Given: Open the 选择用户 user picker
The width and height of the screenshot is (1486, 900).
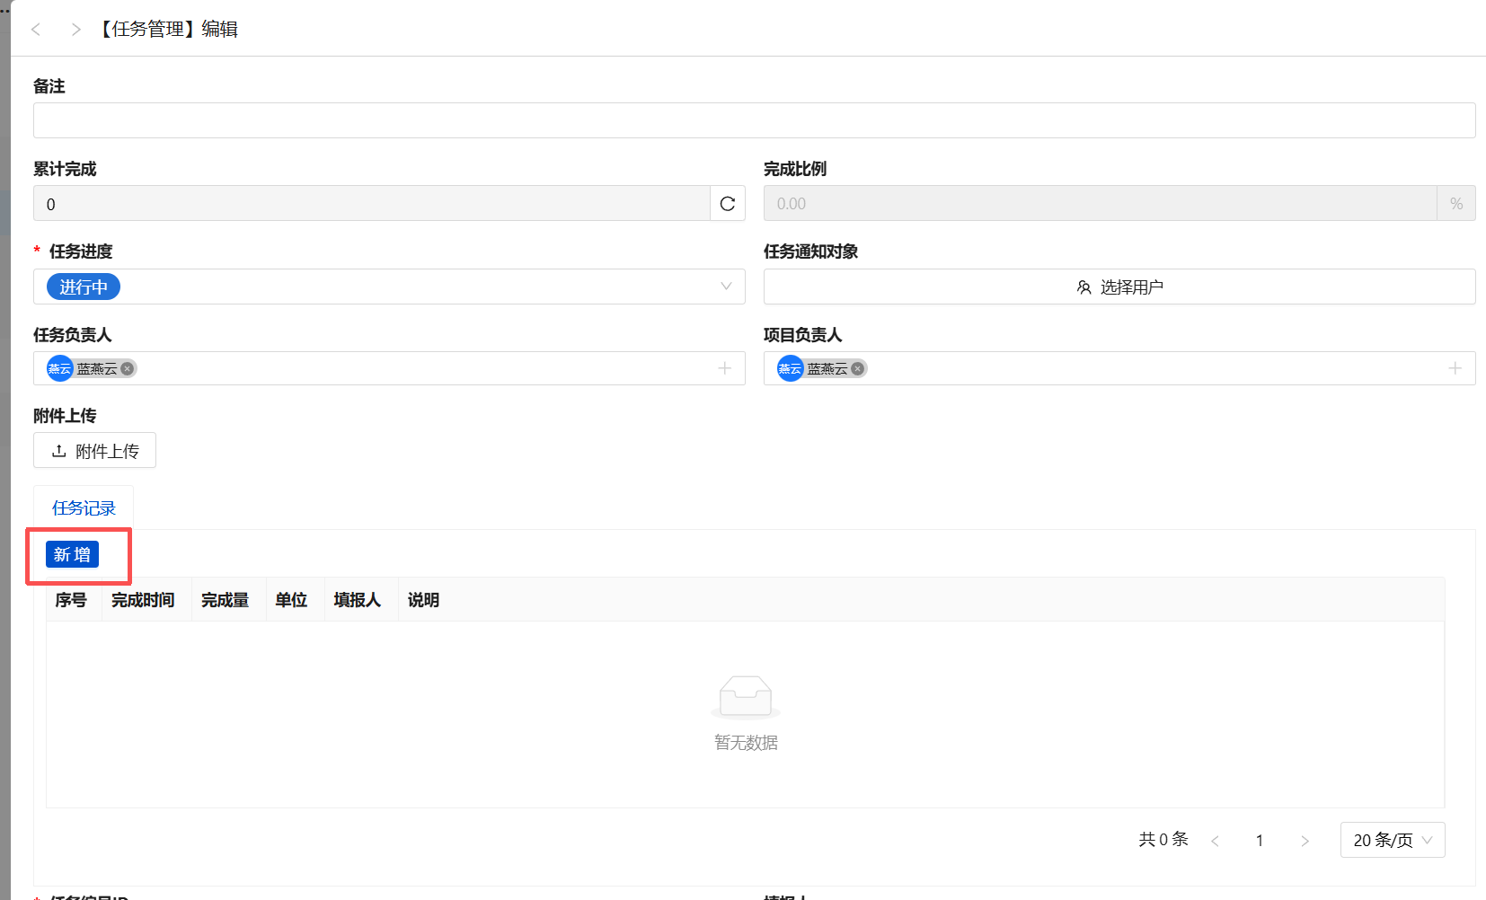Looking at the screenshot, I should [x=1119, y=287].
